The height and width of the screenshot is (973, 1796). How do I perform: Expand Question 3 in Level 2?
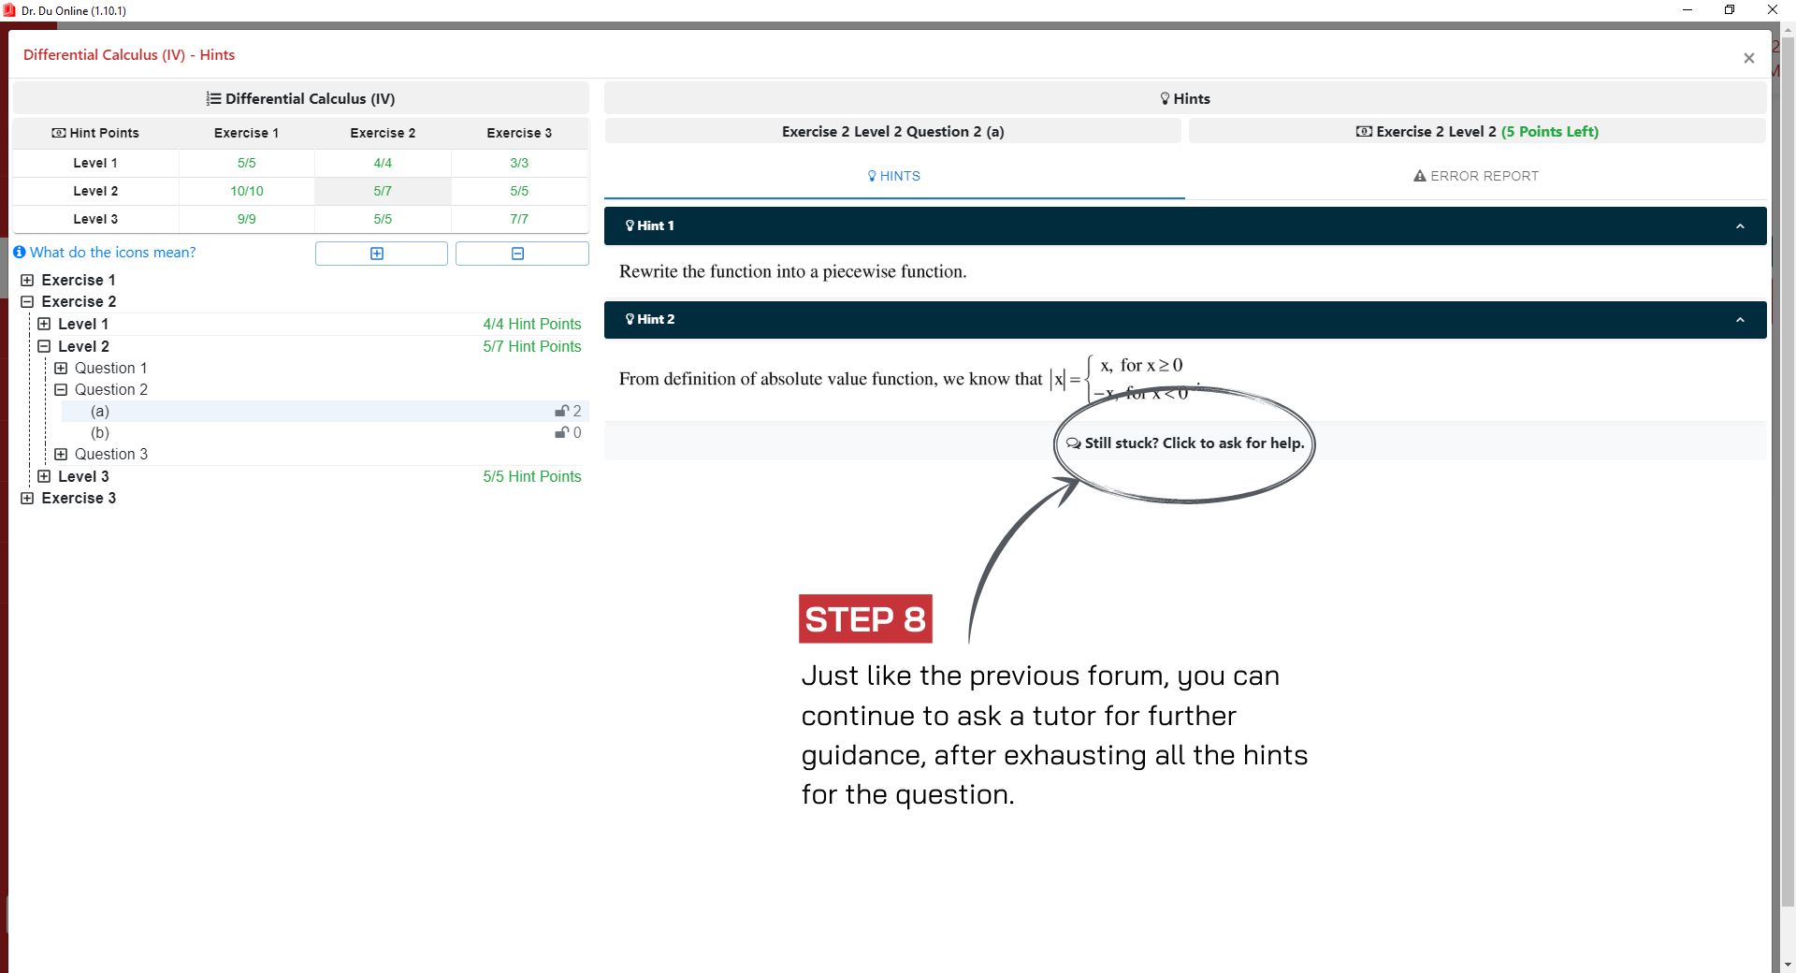(61, 455)
